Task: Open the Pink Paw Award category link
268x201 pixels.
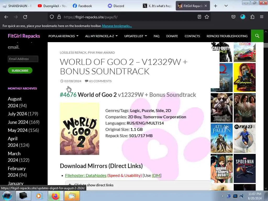Action: [101, 52]
